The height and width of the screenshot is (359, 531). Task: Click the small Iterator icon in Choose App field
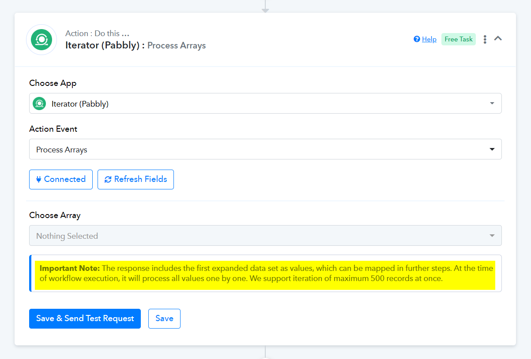[39, 104]
